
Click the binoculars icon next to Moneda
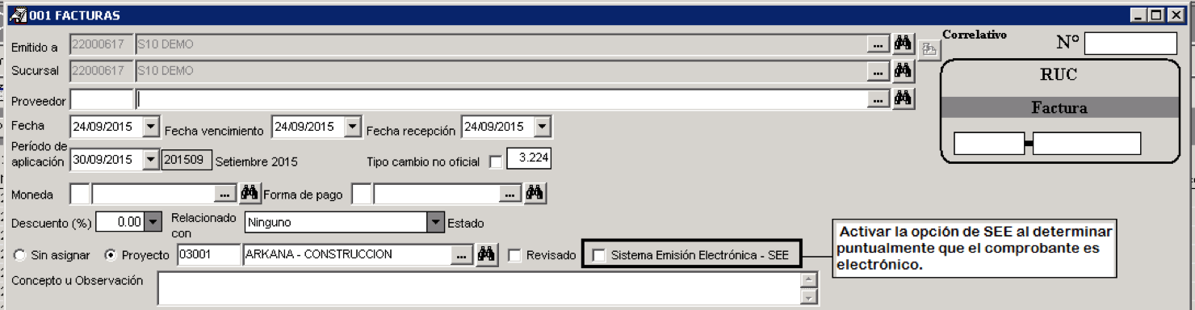pos(249,193)
